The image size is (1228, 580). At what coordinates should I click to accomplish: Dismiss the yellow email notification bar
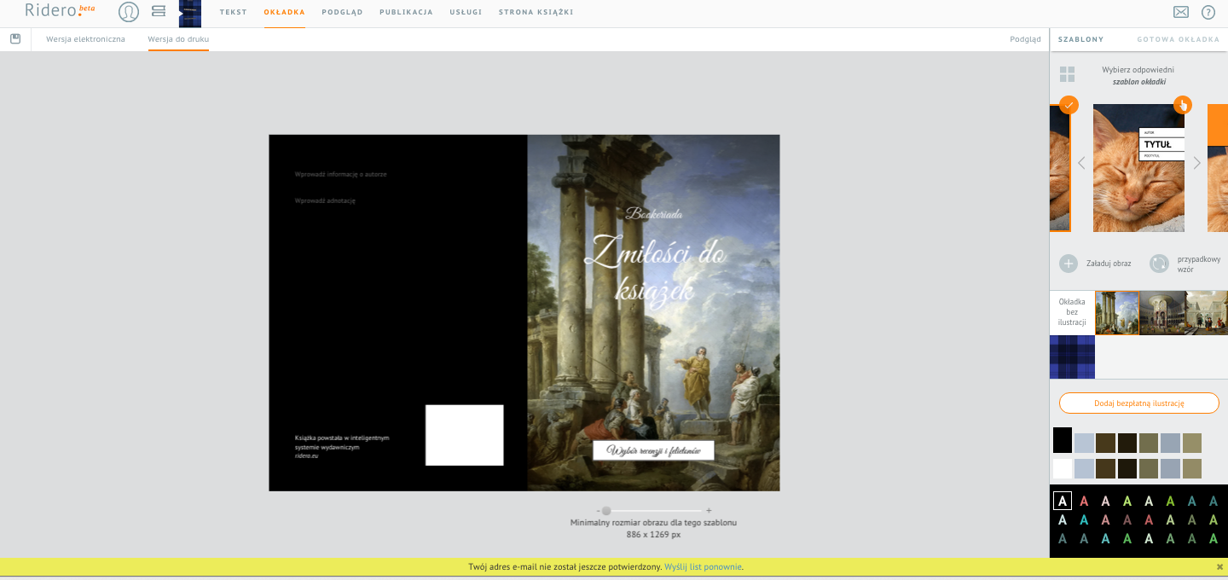[1219, 566]
